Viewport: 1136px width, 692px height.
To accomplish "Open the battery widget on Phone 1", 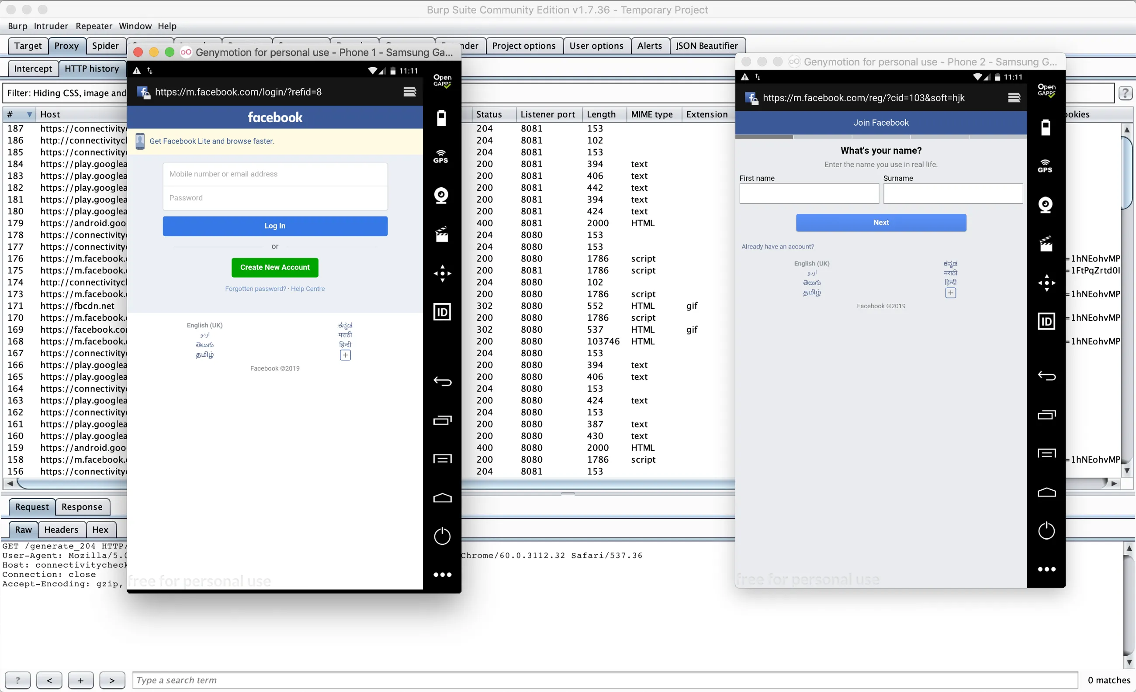I will (x=442, y=118).
